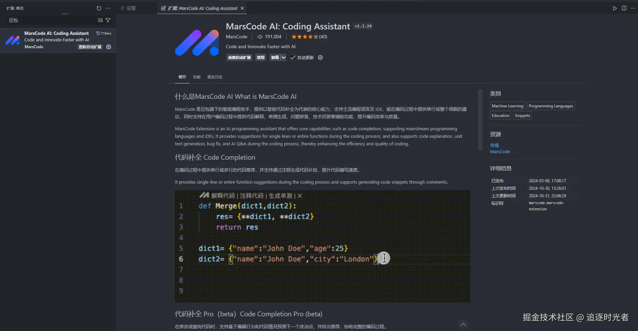
Task: Click the identifier marscode.marscode-extension
Action: click(x=547, y=206)
